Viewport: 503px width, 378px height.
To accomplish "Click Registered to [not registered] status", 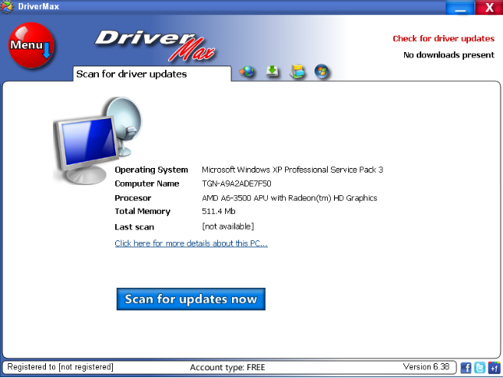I will click(60, 367).
